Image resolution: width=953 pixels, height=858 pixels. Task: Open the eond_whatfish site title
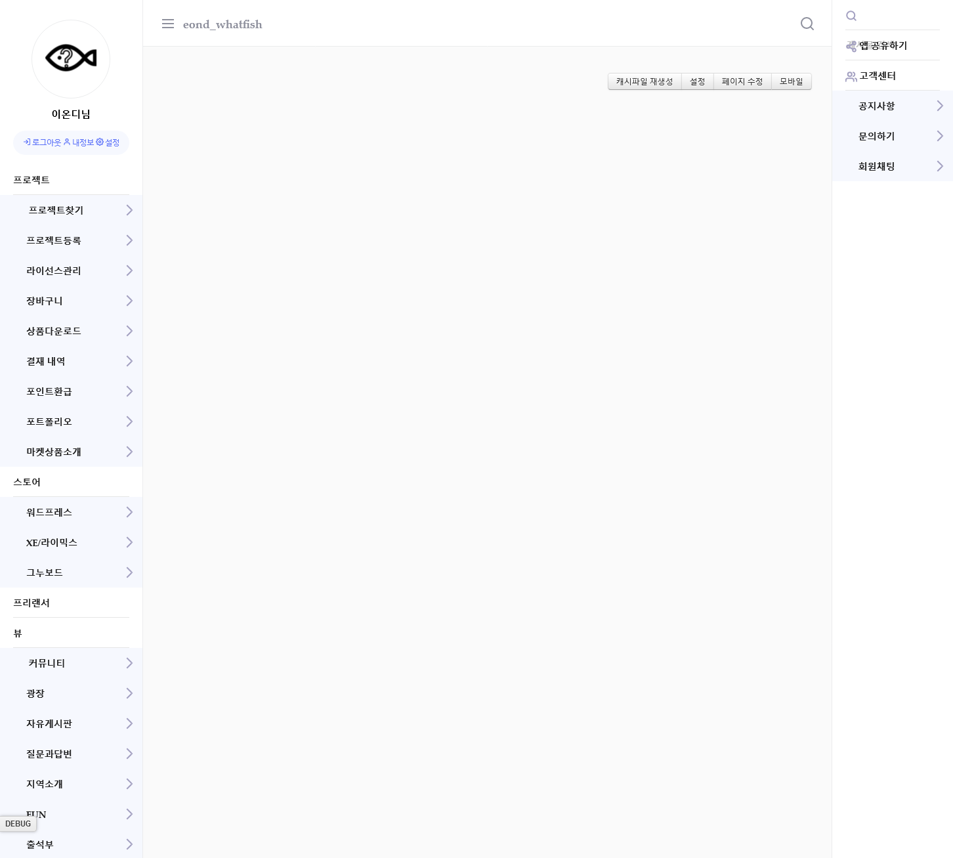(222, 24)
